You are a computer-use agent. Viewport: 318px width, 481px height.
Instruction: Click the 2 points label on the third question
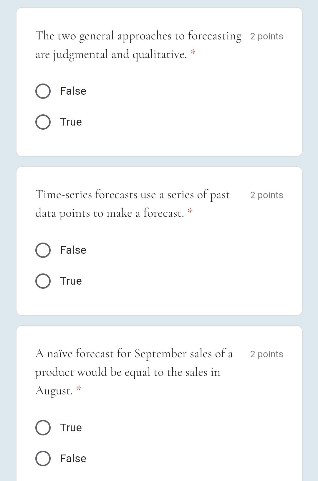pyautogui.click(x=266, y=354)
